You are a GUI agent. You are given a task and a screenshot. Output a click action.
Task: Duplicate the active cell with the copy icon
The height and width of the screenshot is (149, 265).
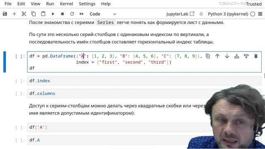tap(208, 56)
